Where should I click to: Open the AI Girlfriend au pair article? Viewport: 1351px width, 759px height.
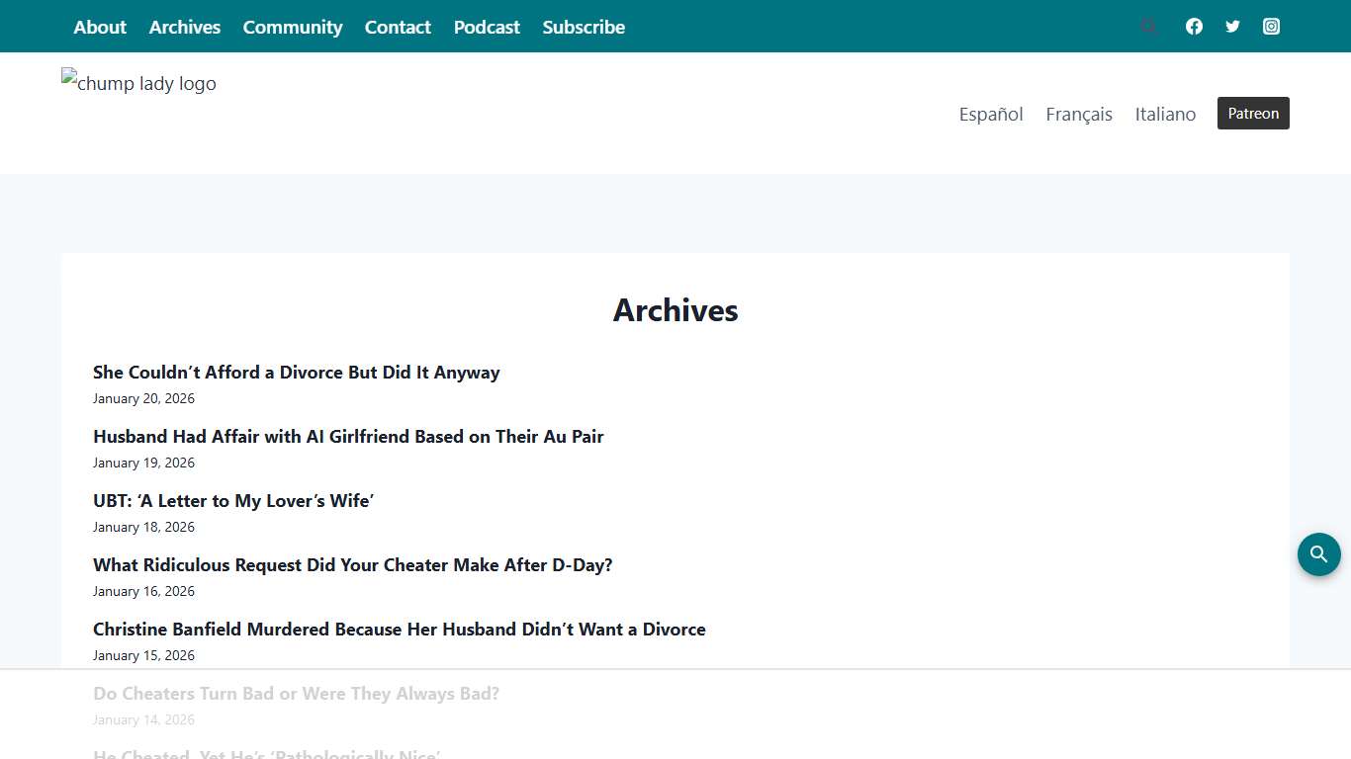click(x=348, y=436)
